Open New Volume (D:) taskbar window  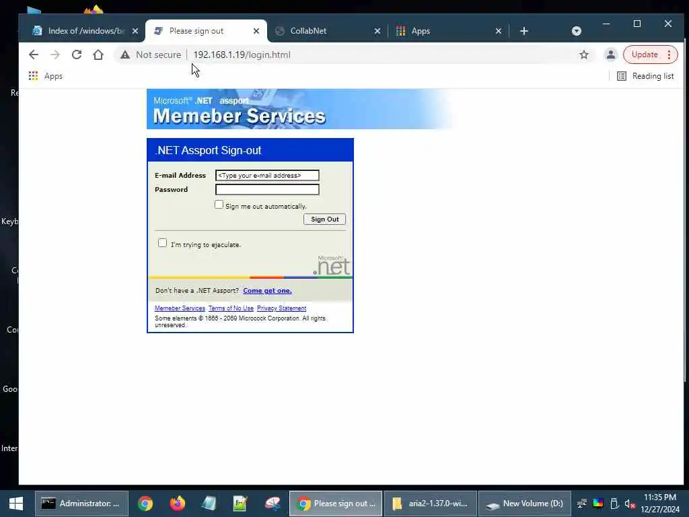(525, 504)
